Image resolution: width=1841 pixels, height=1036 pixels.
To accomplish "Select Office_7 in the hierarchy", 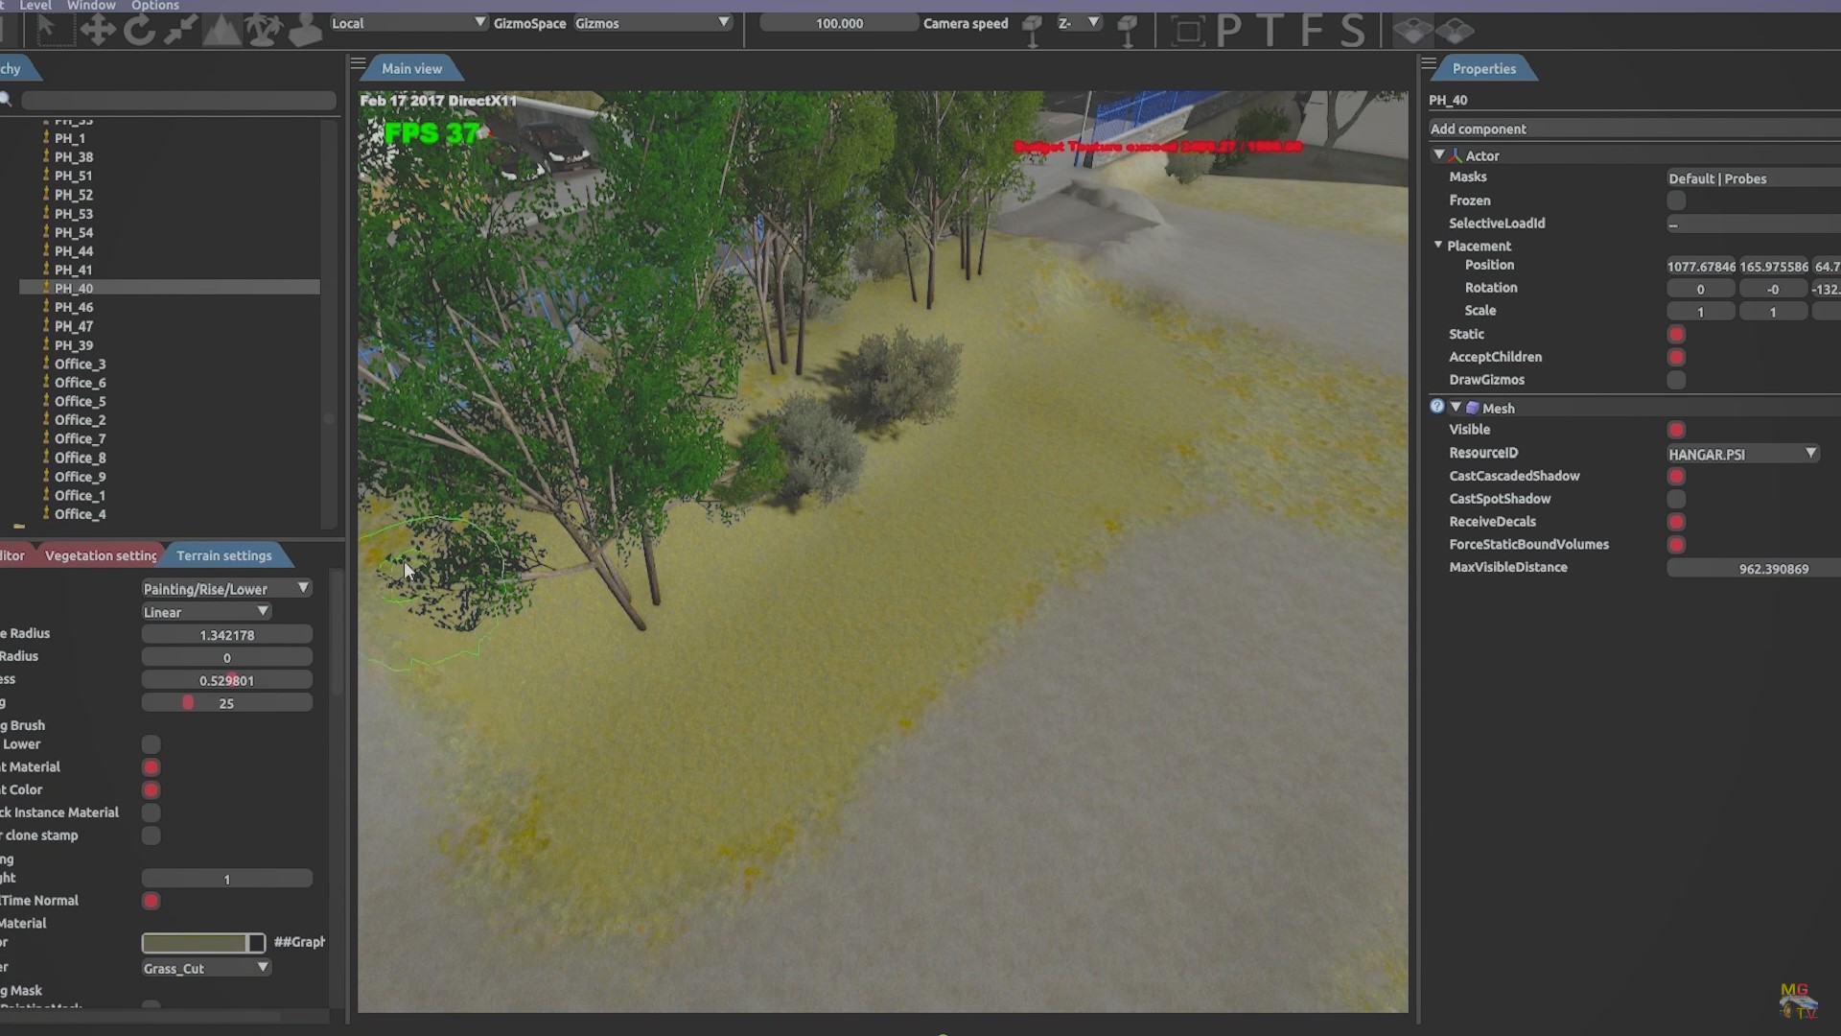I will 80,438.
